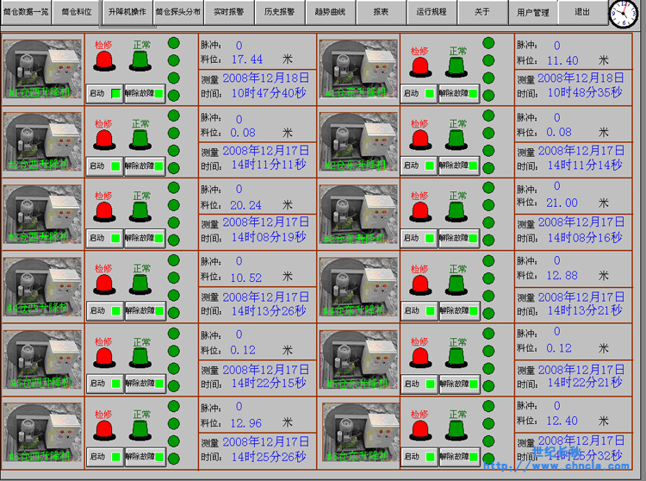Screen dimensions: 646x481
Task: Open the #1仓西升降机 picture
Action: click(x=42, y=69)
